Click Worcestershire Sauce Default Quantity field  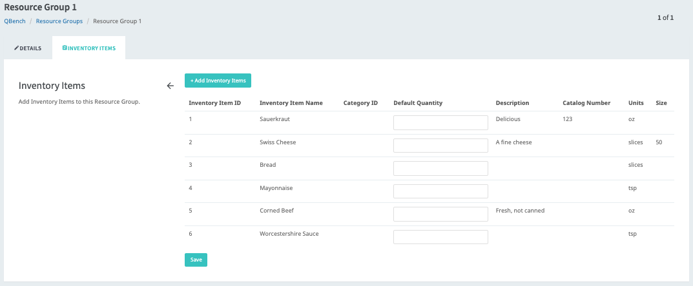click(440, 237)
